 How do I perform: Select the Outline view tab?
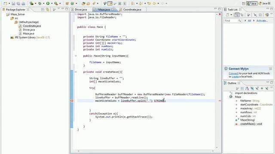[x=232, y=83]
